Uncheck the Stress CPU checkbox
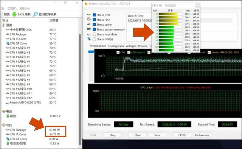Screen dimensions: 242x149 (94, 15)
